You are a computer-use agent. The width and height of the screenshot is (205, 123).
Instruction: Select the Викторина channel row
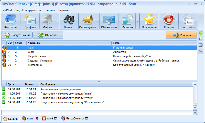(x=99, y=65)
